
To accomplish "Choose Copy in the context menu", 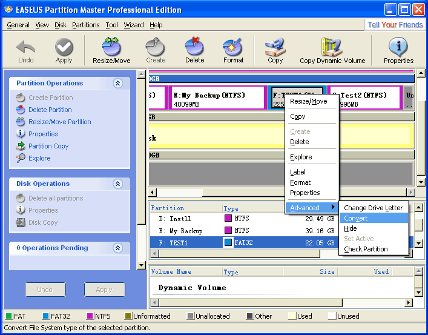I will coord(311,116).
